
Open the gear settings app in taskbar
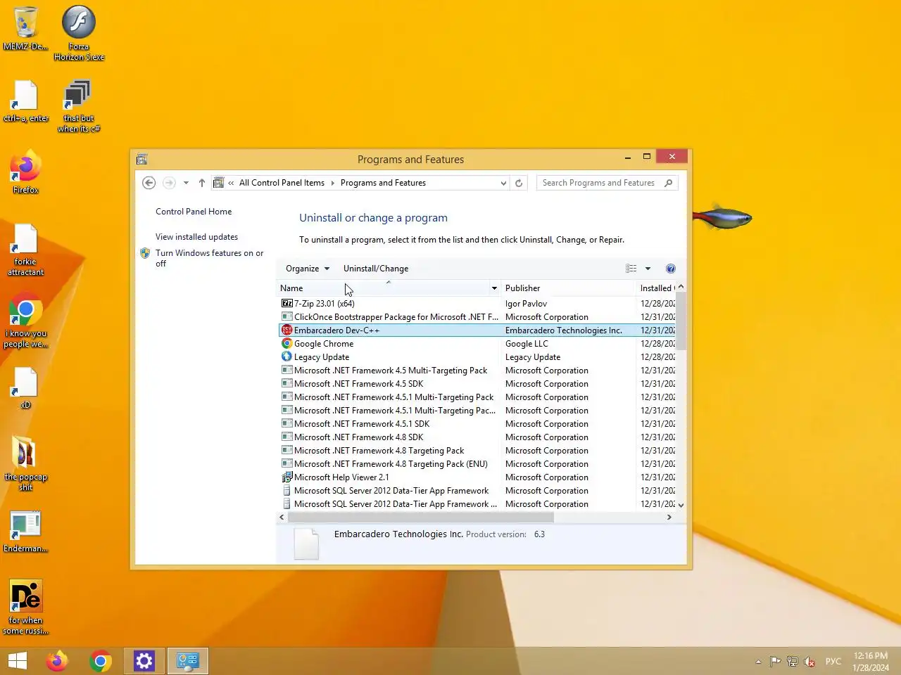pyautogui.click(x=144, y=661)
